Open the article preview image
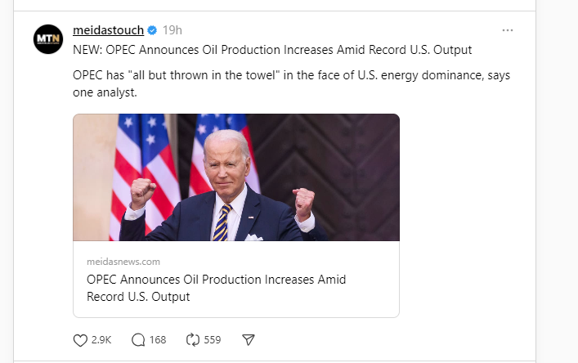 (236, 177)
